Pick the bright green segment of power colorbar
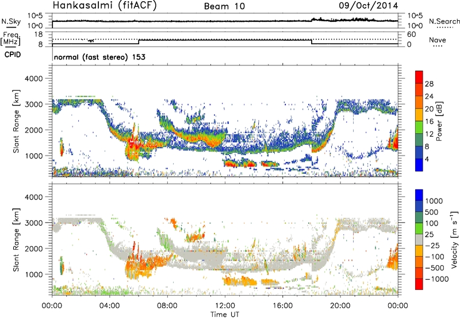 click(419, 127)
